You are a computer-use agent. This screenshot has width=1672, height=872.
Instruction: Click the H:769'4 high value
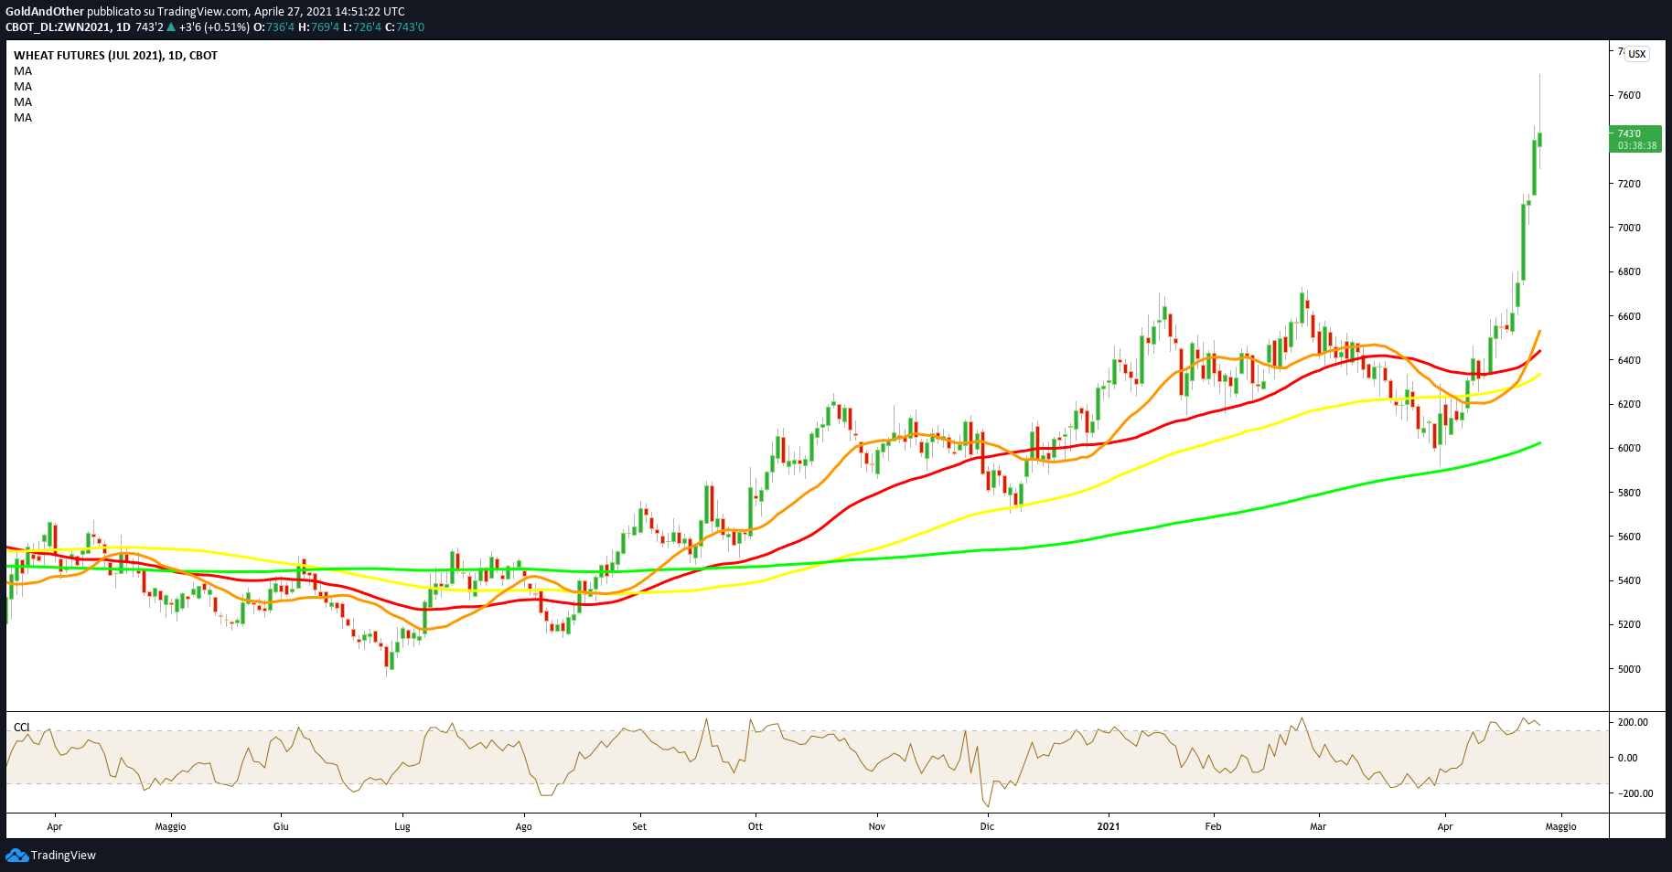[x=318, y=27]
